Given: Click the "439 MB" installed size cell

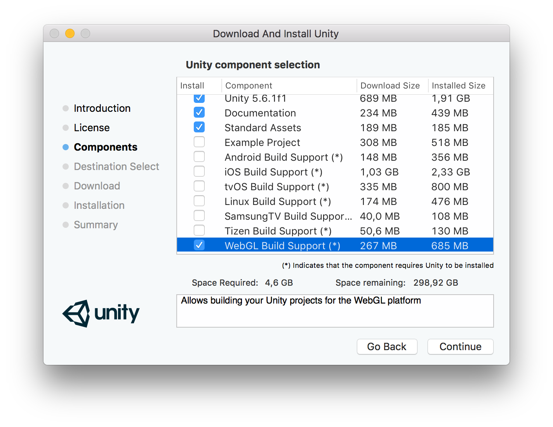Looking at the screenshot, I should (x=450, y=113).
